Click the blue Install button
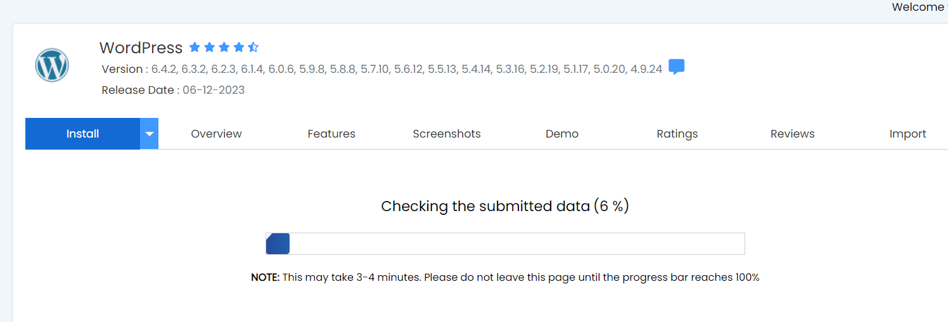This screenshot has height=322, width=948. 82,134
